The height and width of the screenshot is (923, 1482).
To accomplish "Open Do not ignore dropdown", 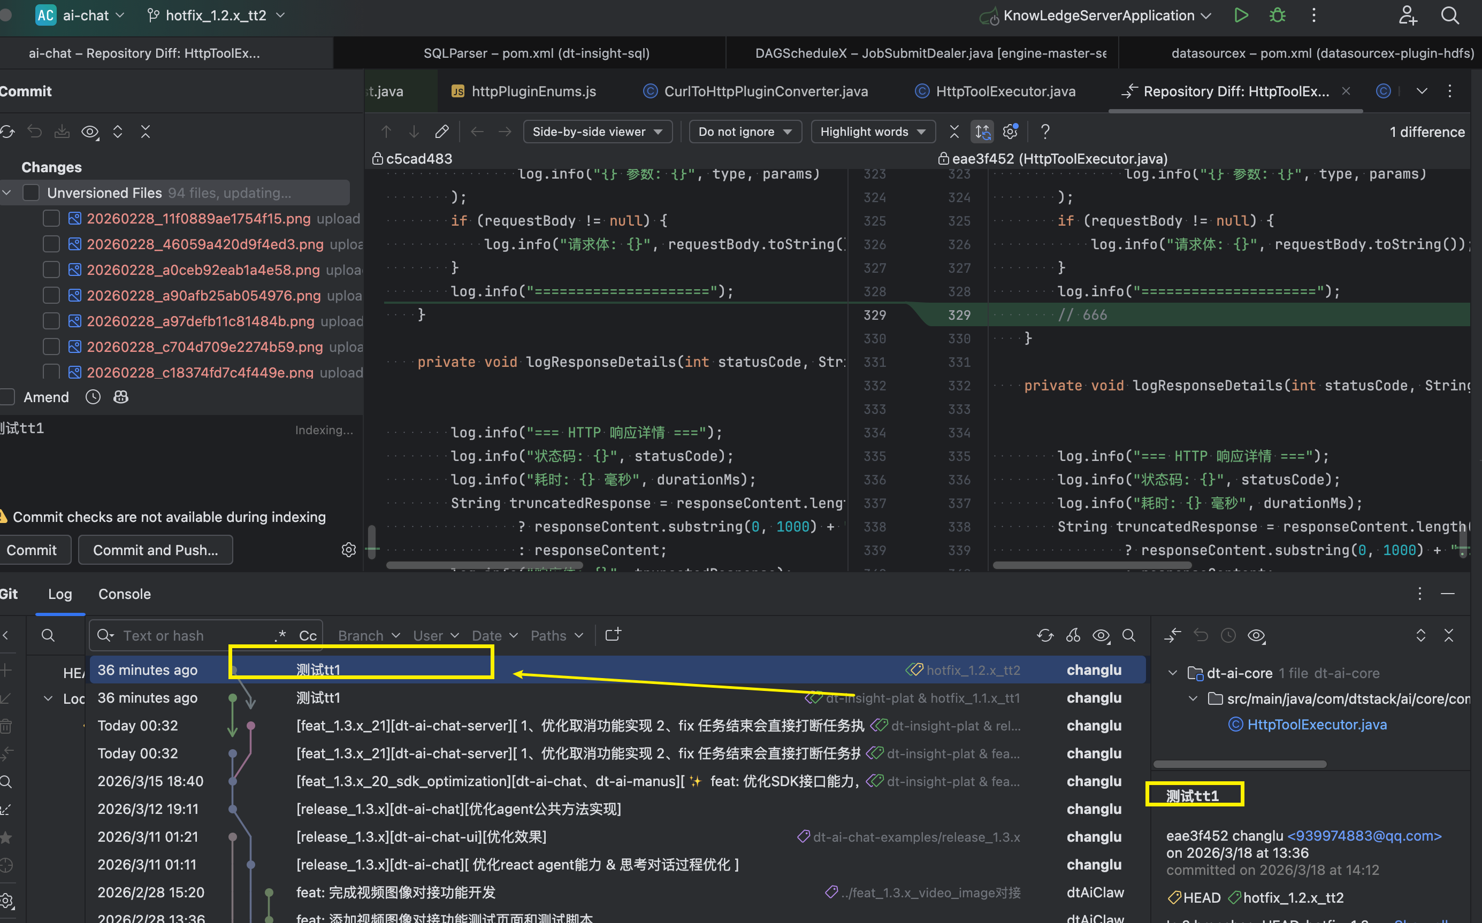I will tap(745, 132).
